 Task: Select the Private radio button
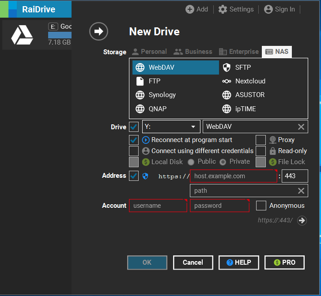[x=223, y=162]
